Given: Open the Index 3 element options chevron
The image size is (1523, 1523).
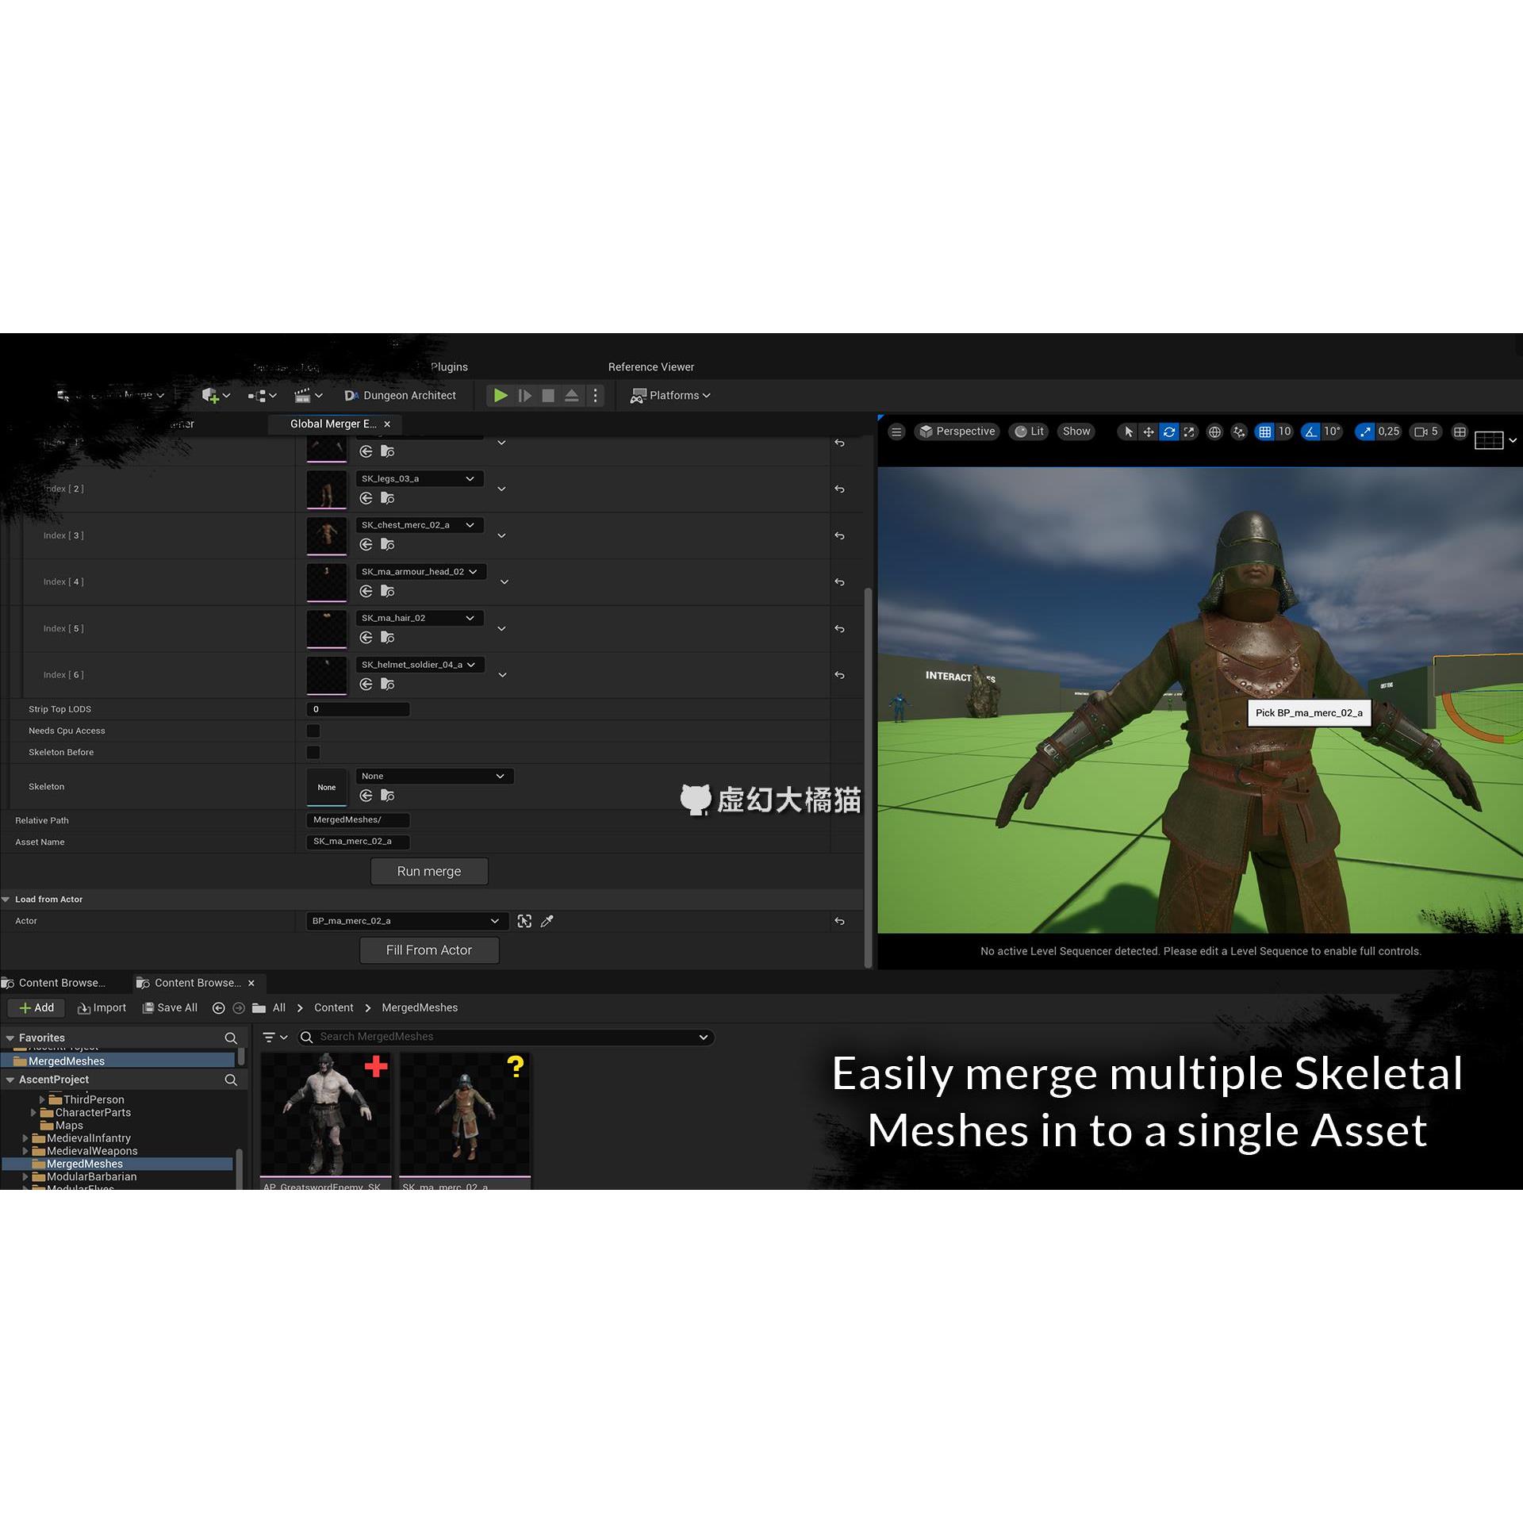Looking at the screenshot, I should 501,535.
